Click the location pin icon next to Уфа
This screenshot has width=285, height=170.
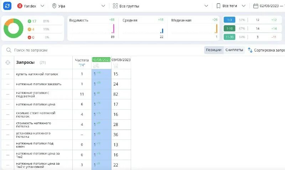coord(54,6)
